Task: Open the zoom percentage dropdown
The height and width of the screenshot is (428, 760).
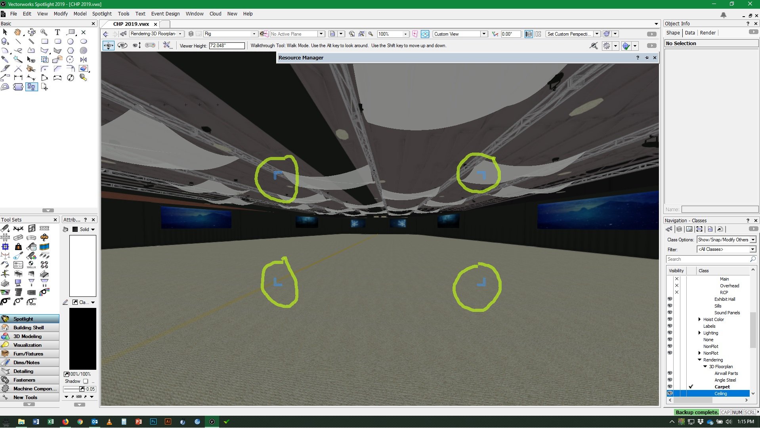Action: 406,34
